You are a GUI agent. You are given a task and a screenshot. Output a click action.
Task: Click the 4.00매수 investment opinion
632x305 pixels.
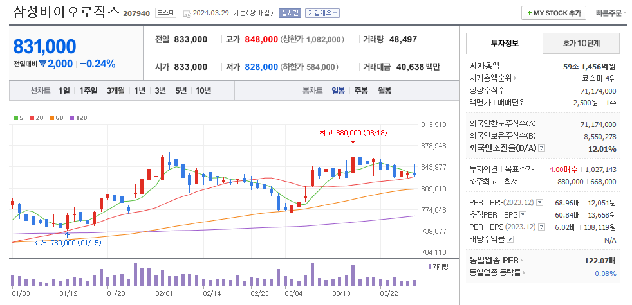pyautogui.click(x=563, y=170)
